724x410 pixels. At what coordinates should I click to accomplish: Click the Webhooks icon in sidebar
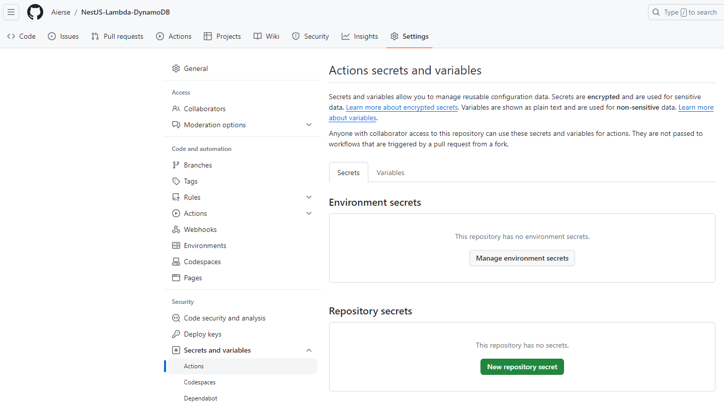pos(176,229)
